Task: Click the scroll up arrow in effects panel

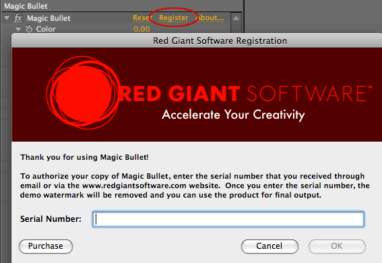Action: [x=236, y=18]
